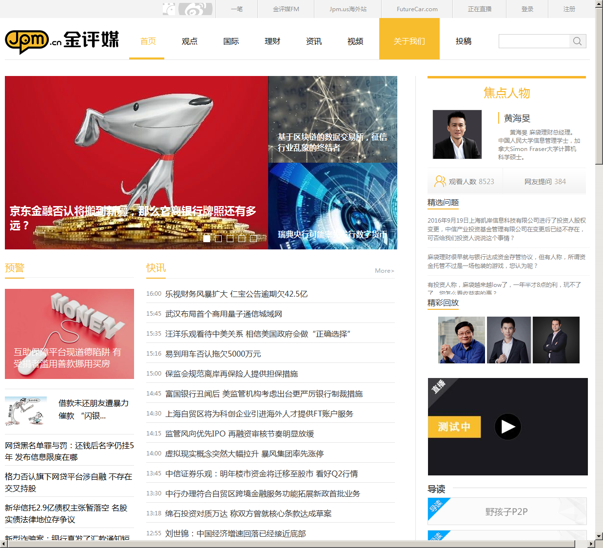Viewport: 603px width, 548px height.
Task: Click the yellow 测试中 label on the video
Action: [454, 427]
